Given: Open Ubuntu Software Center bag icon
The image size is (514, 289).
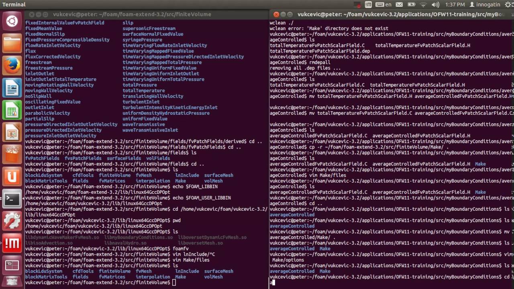Looking at the screenshot, I should point(12,154).
